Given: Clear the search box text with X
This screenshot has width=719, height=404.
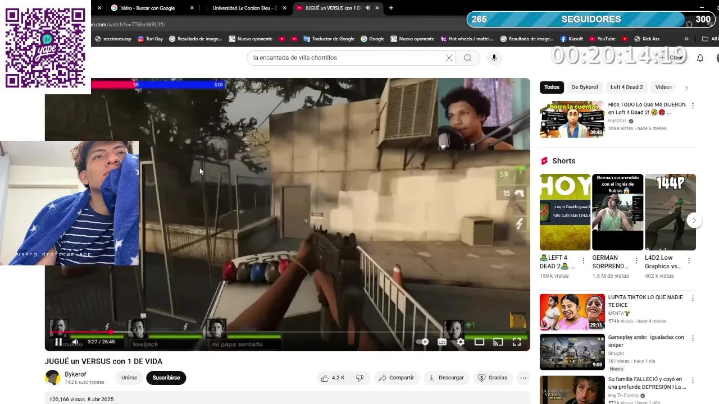Looking at the screenshot, I should [449, 58].
